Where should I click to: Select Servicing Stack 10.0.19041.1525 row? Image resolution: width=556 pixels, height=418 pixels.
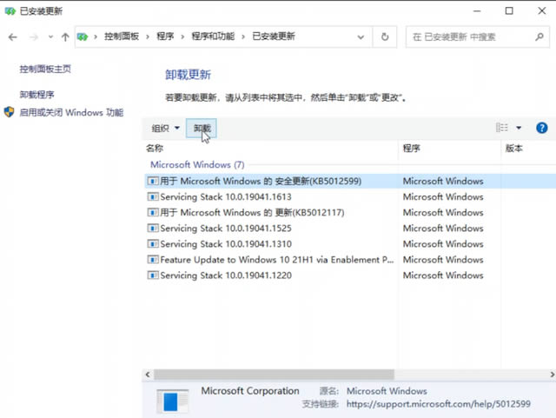pyautogui.click(x=350, y=229)
